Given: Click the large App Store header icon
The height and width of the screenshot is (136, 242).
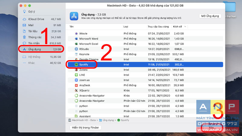Looking at the screenshot, I should (x=74, y=16).
